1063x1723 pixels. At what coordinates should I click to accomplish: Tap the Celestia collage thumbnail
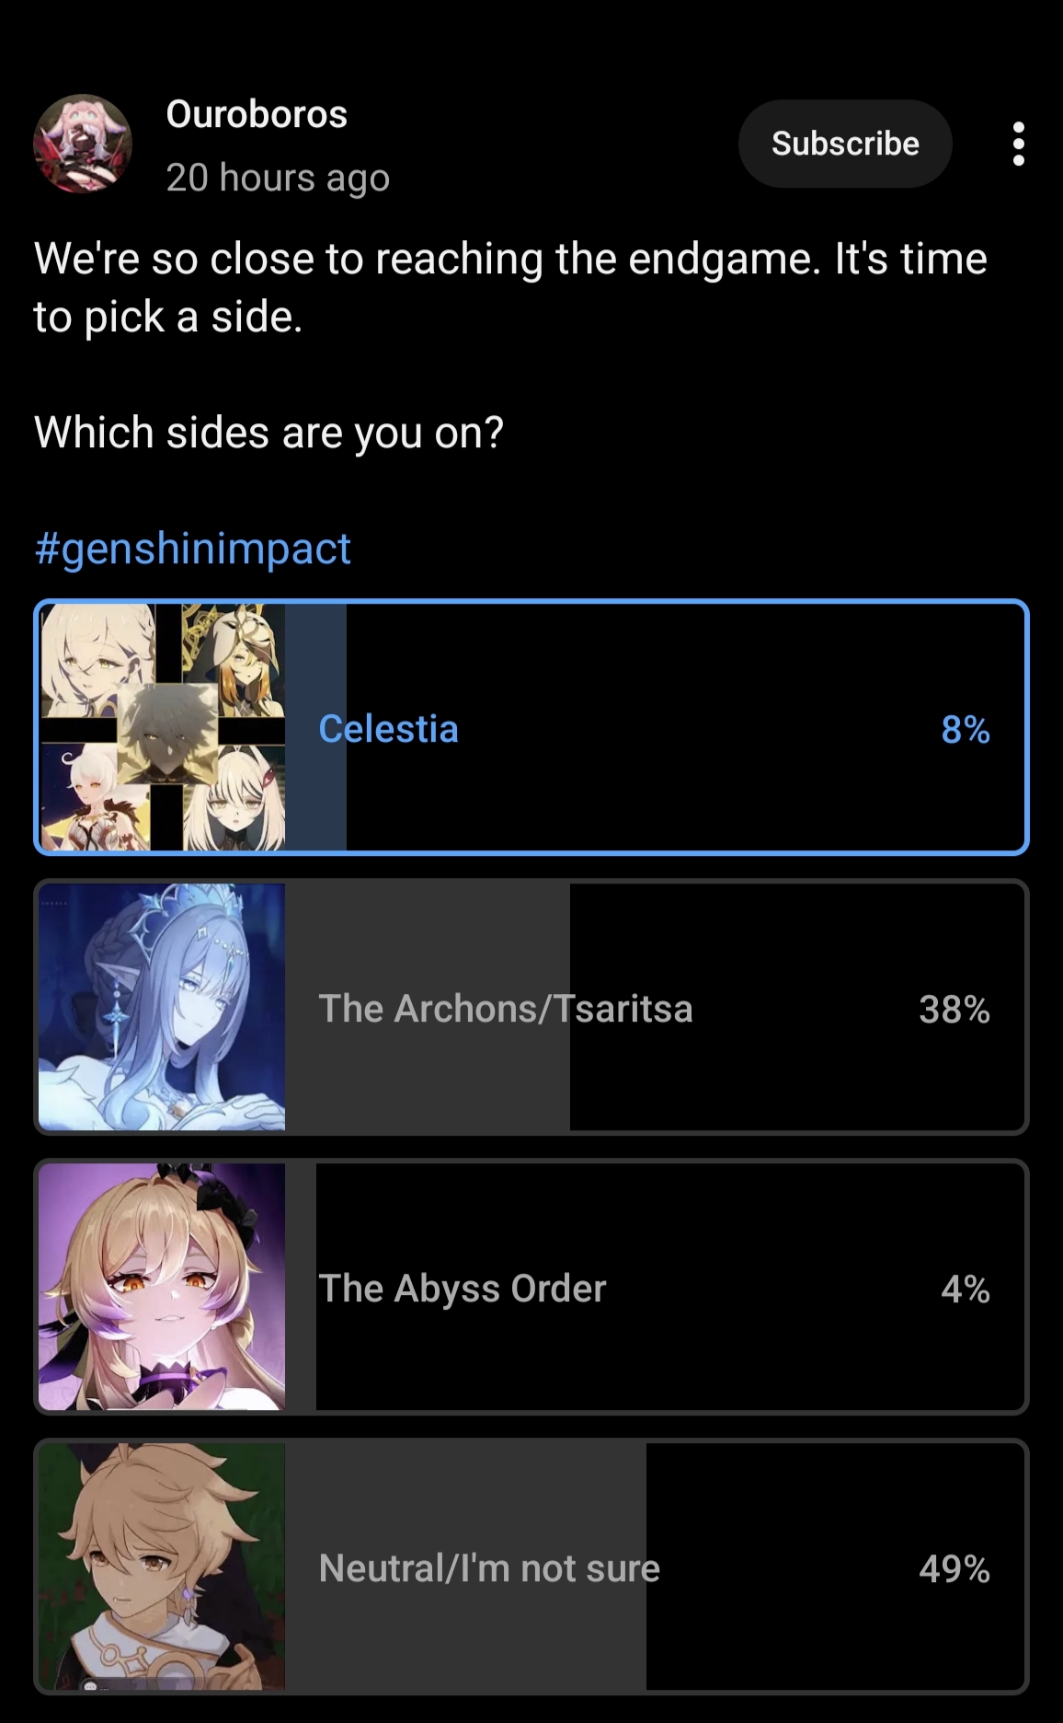click(x=162, y=727)
